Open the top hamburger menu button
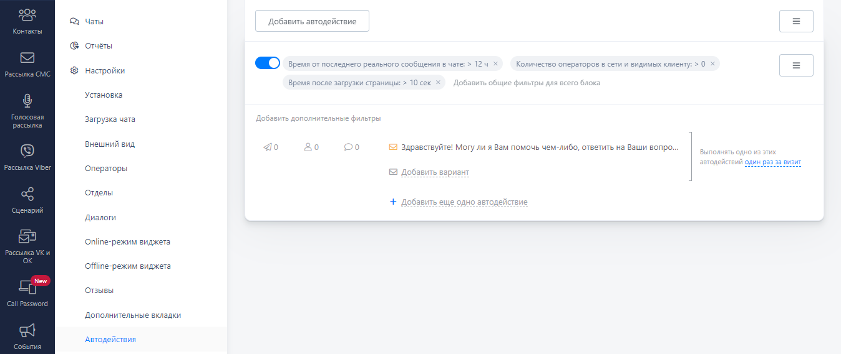This screenshot has width=841, height=354. click(796, 21)
